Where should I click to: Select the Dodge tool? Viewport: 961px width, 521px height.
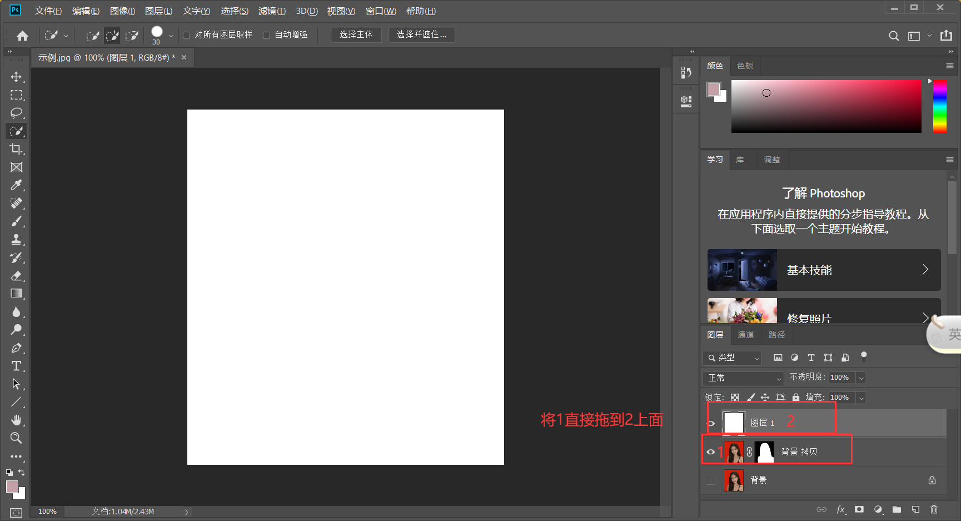coord(16,330)
